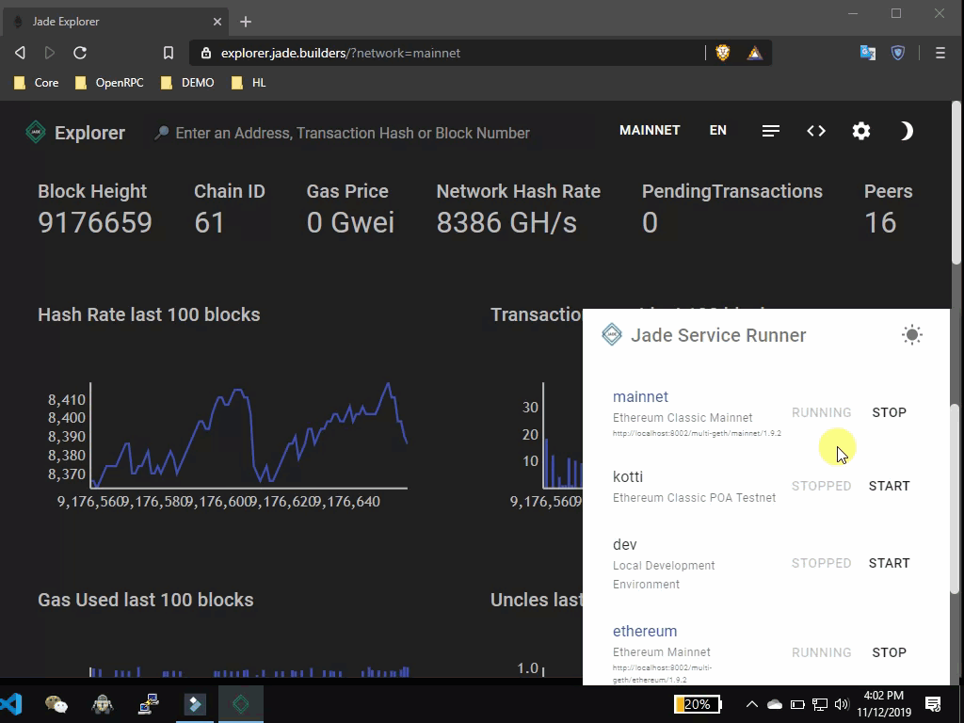Open a new browser tab
964x723 pixels.
[246, 22]
